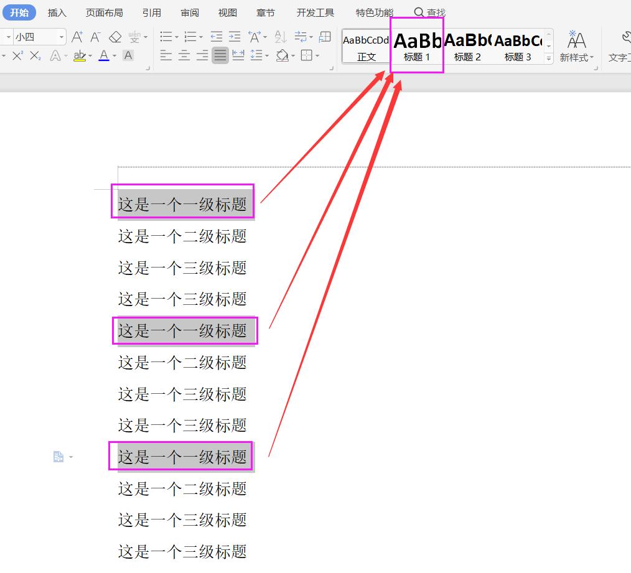Click the increase indent icon
This screenshot has width=631, height=573.
[235, 36]
